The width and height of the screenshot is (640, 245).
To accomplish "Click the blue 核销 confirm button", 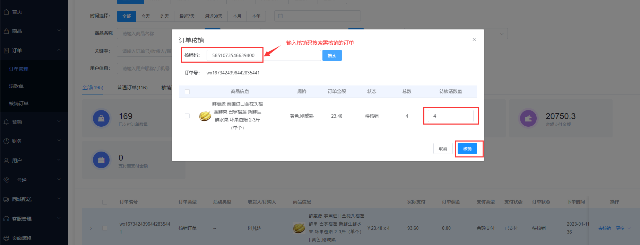I will click(x=467, y=148).
